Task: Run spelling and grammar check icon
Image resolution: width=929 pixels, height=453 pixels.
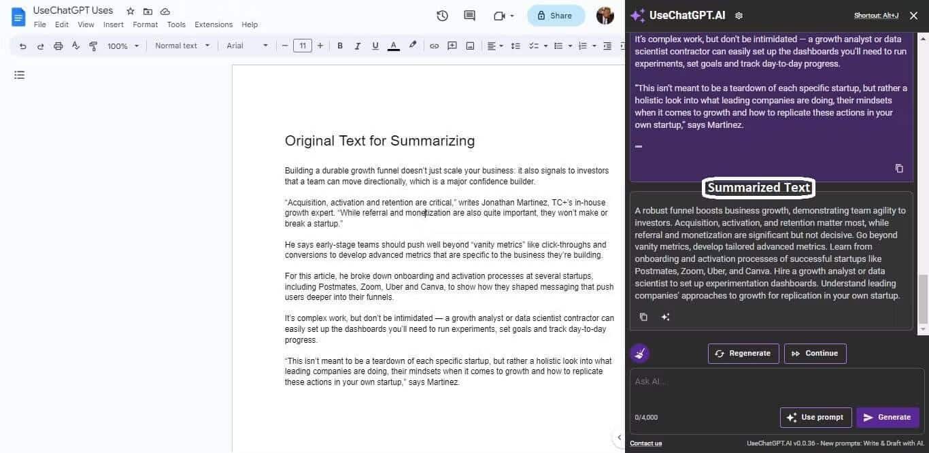Action: click(75, 46)
